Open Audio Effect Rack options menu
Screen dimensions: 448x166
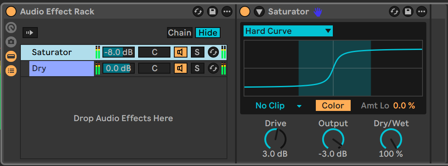tap(227, 12)
